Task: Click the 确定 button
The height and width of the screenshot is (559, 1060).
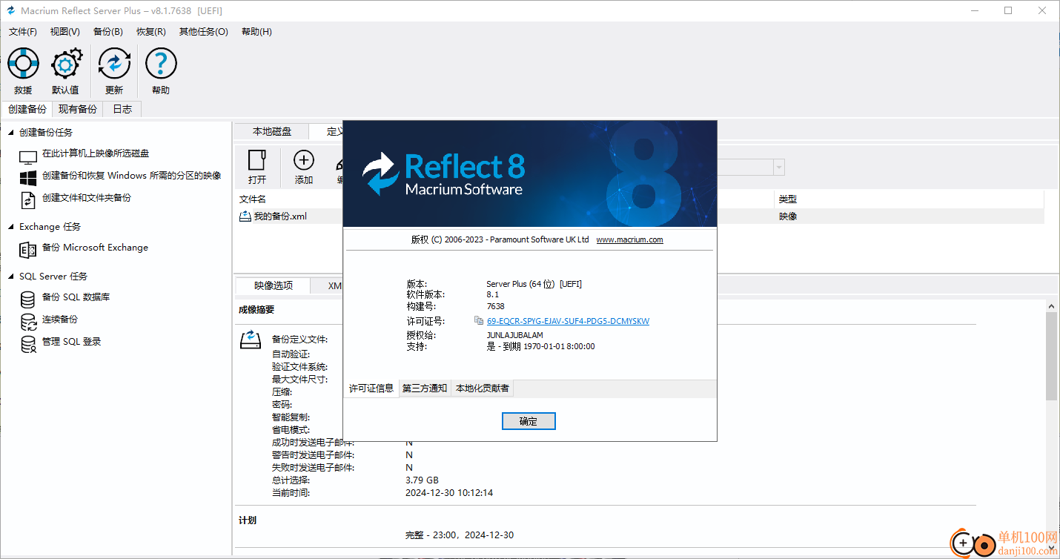Action: click(x=529, y=421)
